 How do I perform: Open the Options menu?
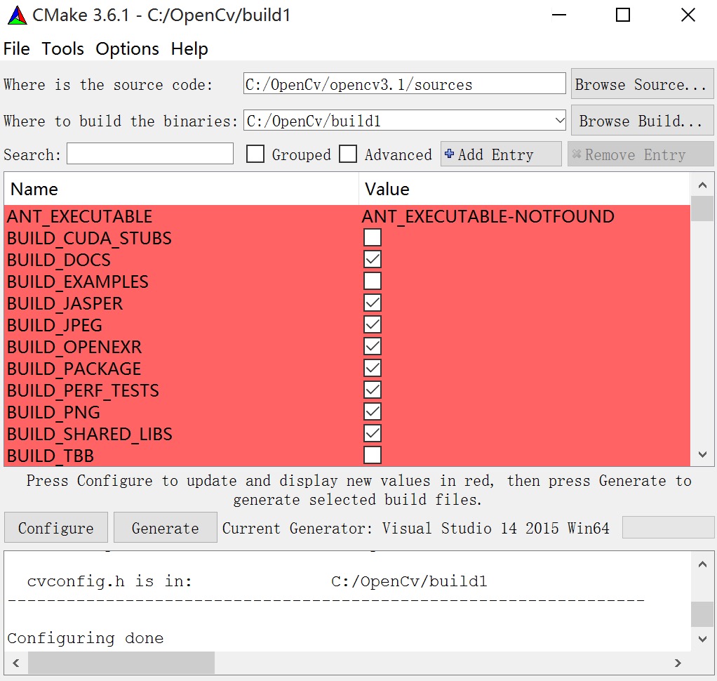[x=127, y=48]
